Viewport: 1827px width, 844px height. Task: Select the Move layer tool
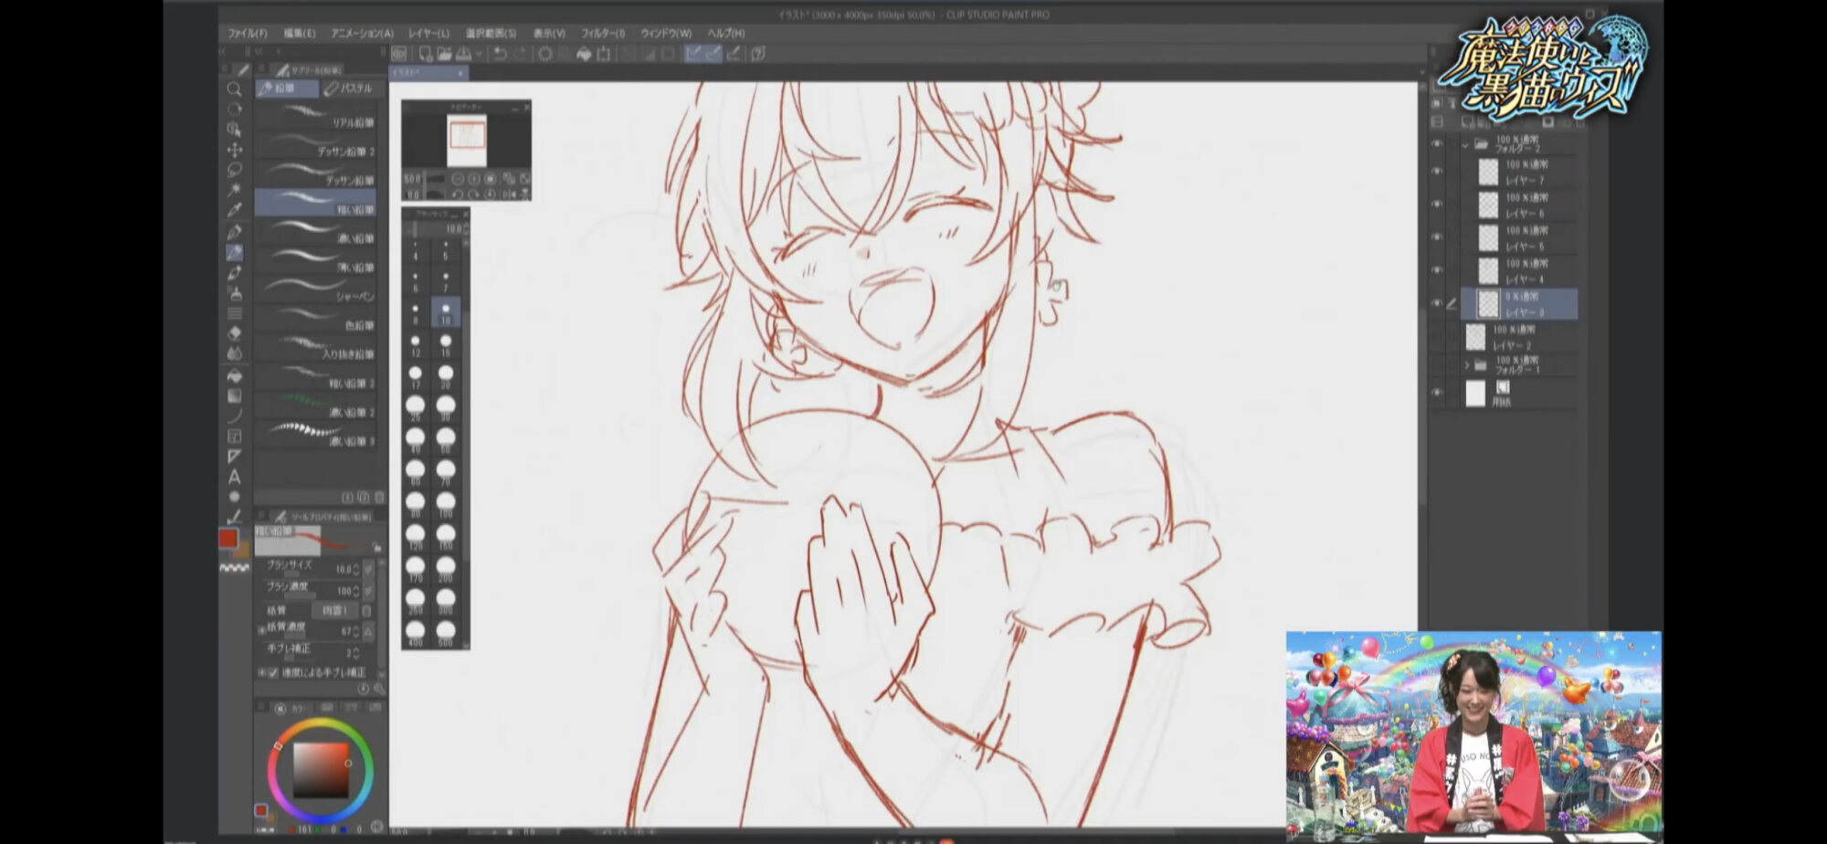click(x=234, y=150)
